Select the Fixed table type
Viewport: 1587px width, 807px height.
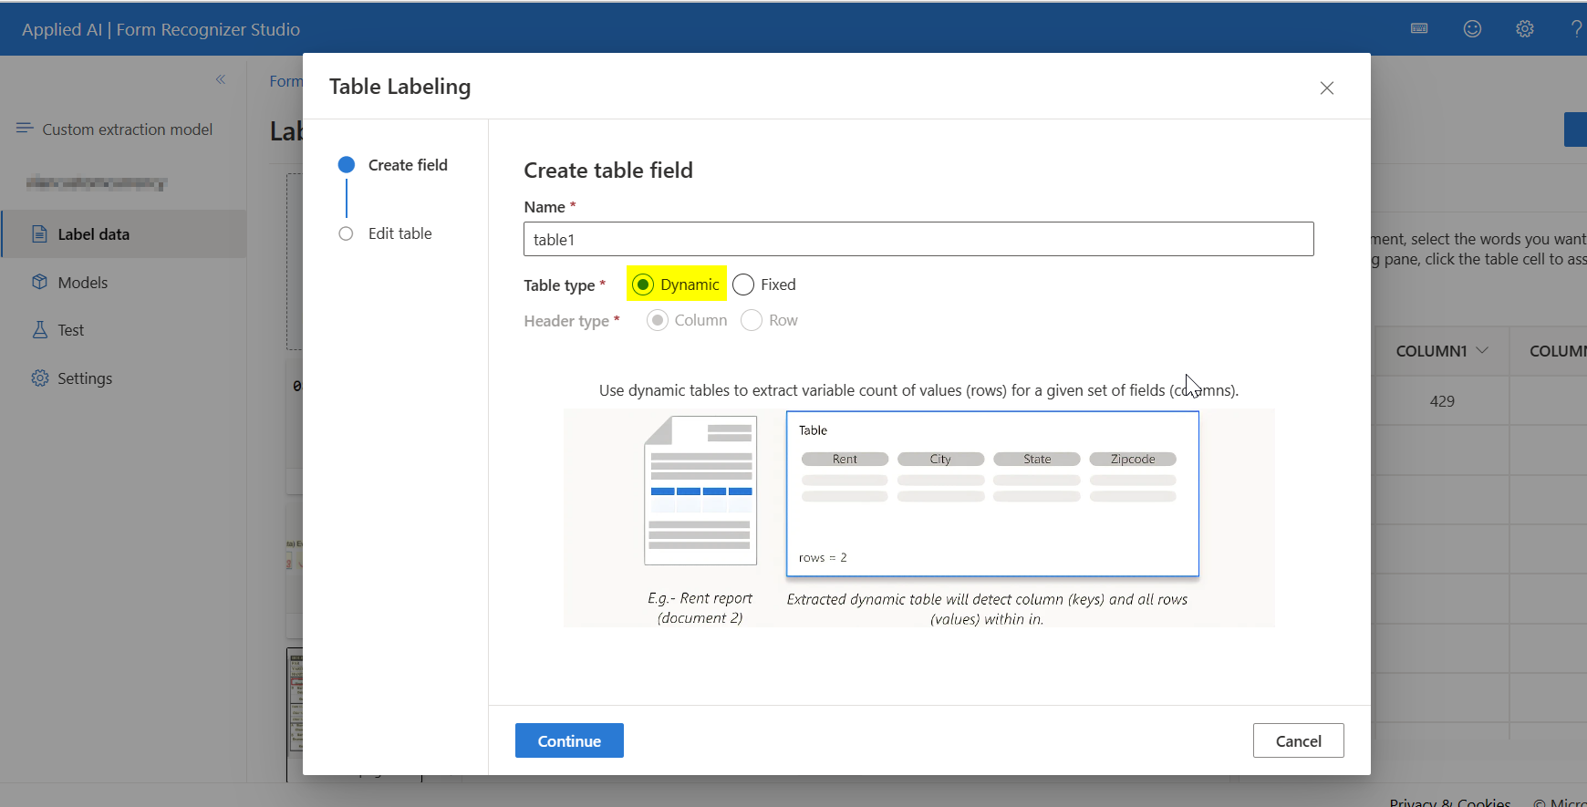[x=743, y=285]
